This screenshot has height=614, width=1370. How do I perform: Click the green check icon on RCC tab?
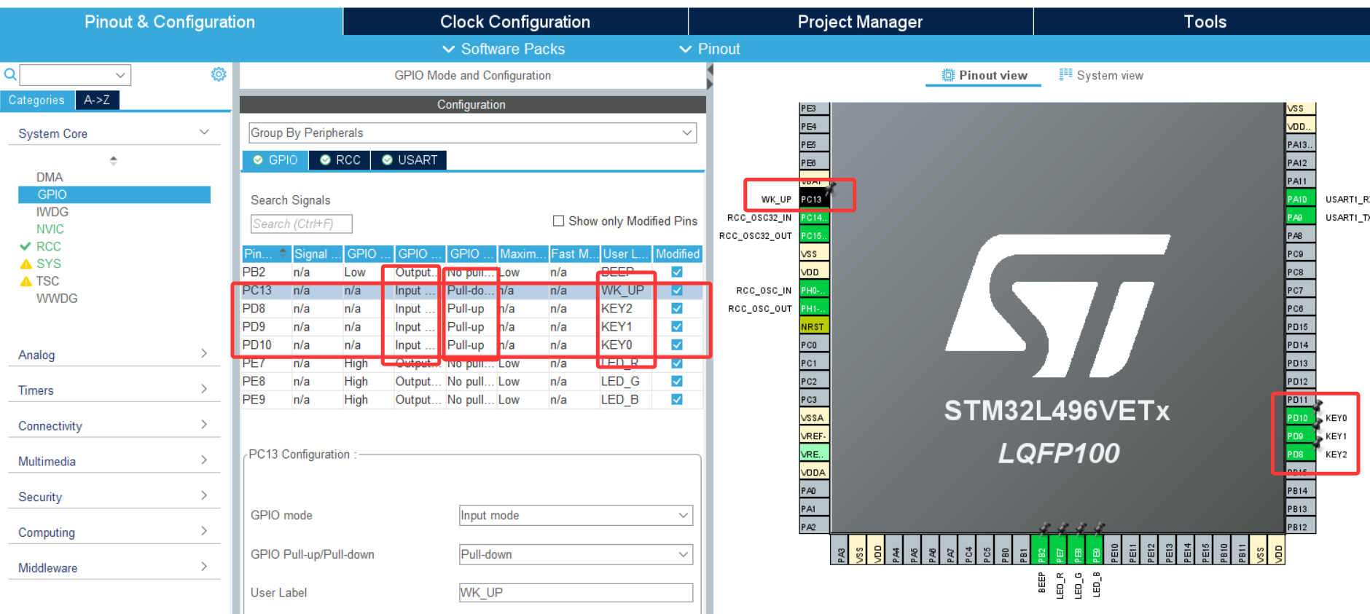pyautogui.click(x=326, y=160)
